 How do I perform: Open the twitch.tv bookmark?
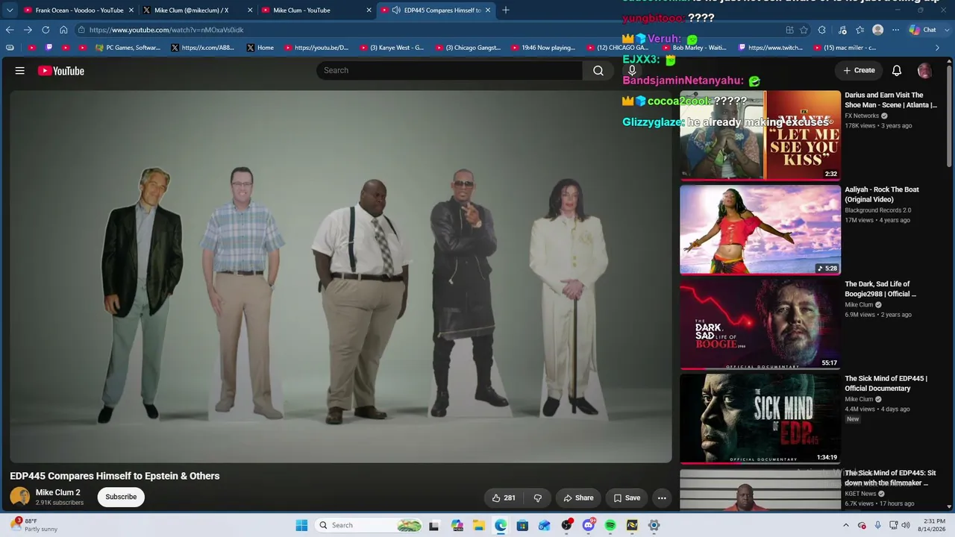(x=771, y=48)
